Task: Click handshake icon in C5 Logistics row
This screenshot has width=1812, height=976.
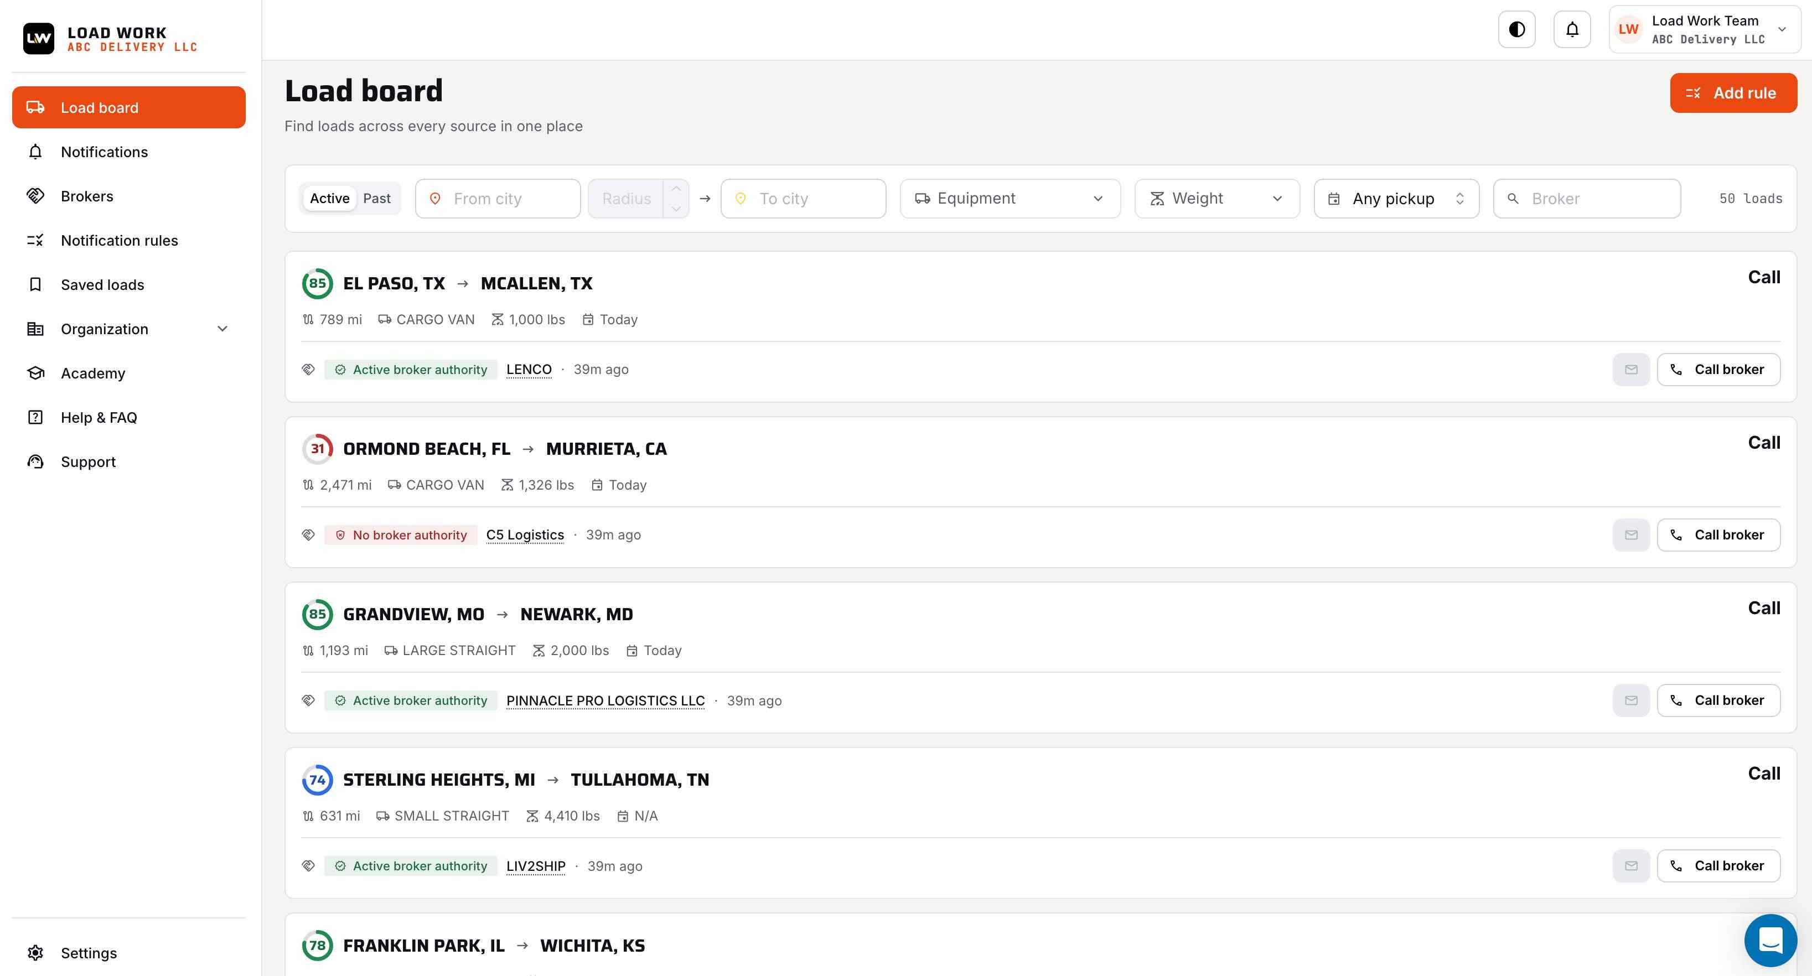Action: (308, 535)
